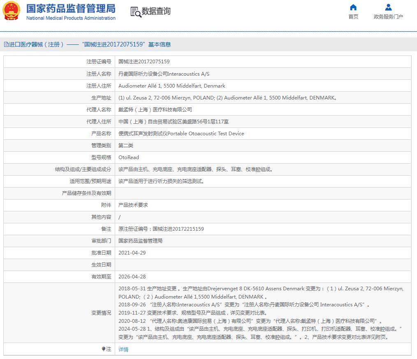Open the 详情 link
This screenshot has height=359, width=417.
(x=123, y=350)
